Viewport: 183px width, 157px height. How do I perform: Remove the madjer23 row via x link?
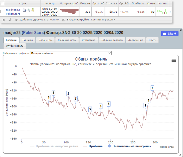[170, 12]
